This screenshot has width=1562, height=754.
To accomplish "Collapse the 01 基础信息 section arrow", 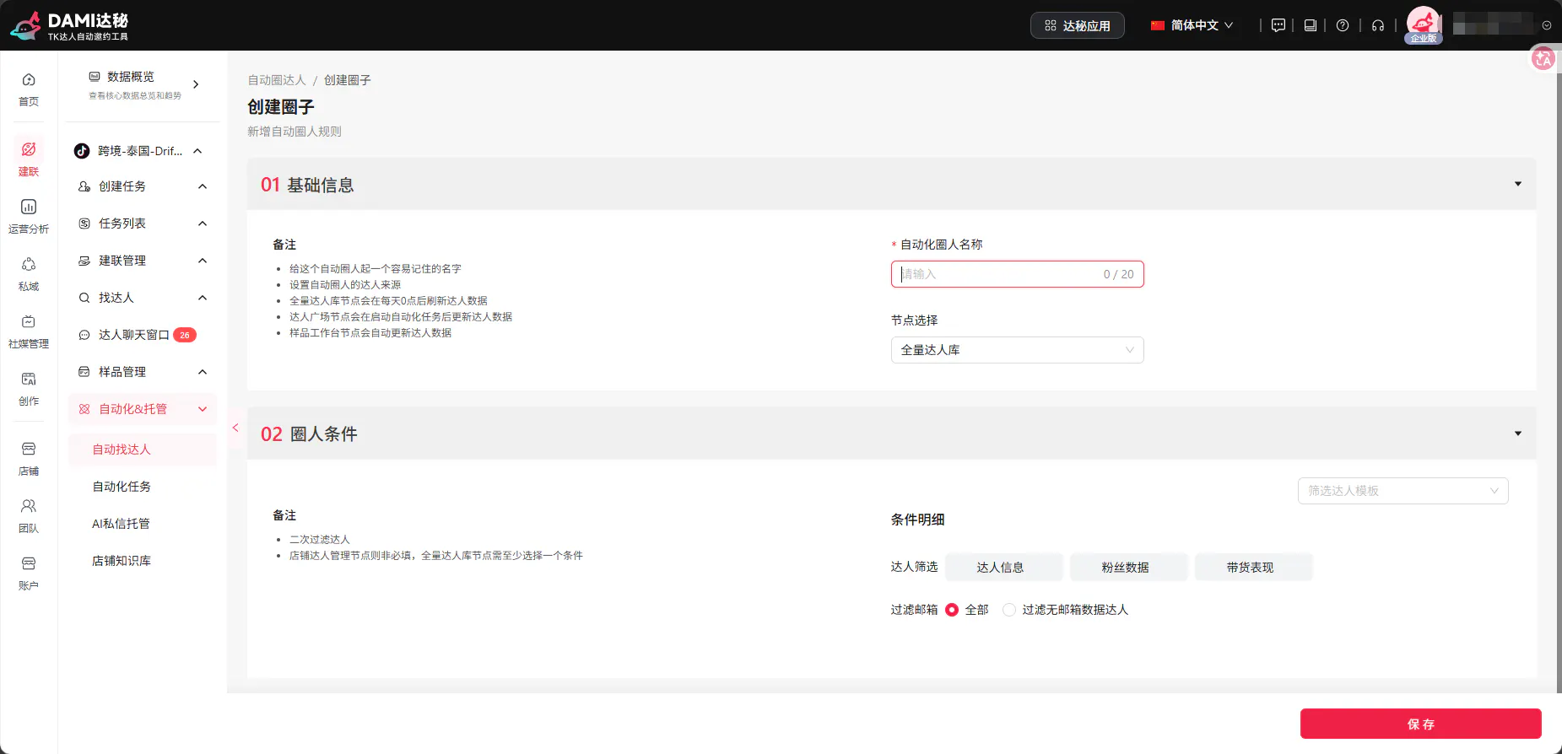I will (x=1518, y=184).
